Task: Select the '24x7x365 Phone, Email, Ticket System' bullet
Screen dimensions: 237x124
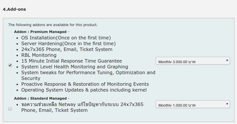Action: pyautogui.click(x=67, y=49)
